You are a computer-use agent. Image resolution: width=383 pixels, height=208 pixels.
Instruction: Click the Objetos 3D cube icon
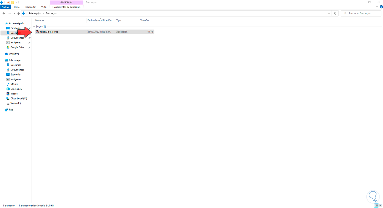(8, 89)
